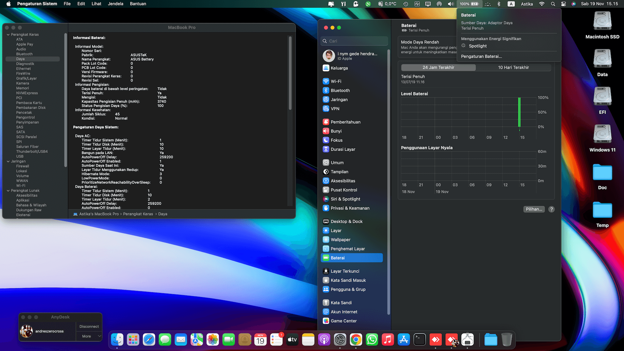Open Pemberitahuan settings

pyautogui.click(x=352, y=122)
